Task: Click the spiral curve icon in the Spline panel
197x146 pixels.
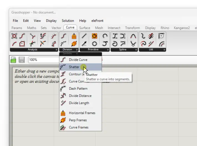Action: [115, 44]
